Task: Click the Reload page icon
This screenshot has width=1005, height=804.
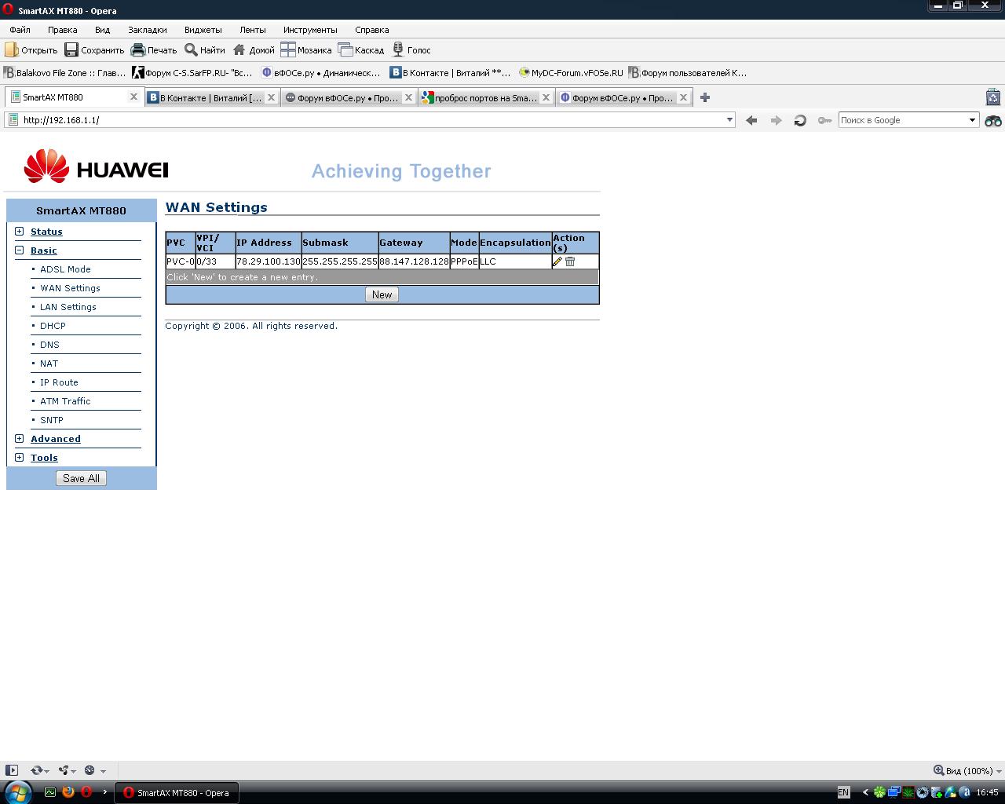Action: pyautogui.click(x=800, y=120)
